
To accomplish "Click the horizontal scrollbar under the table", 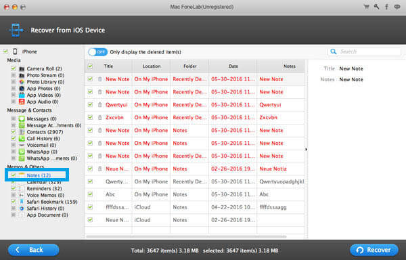I will [x=186, y=237].
